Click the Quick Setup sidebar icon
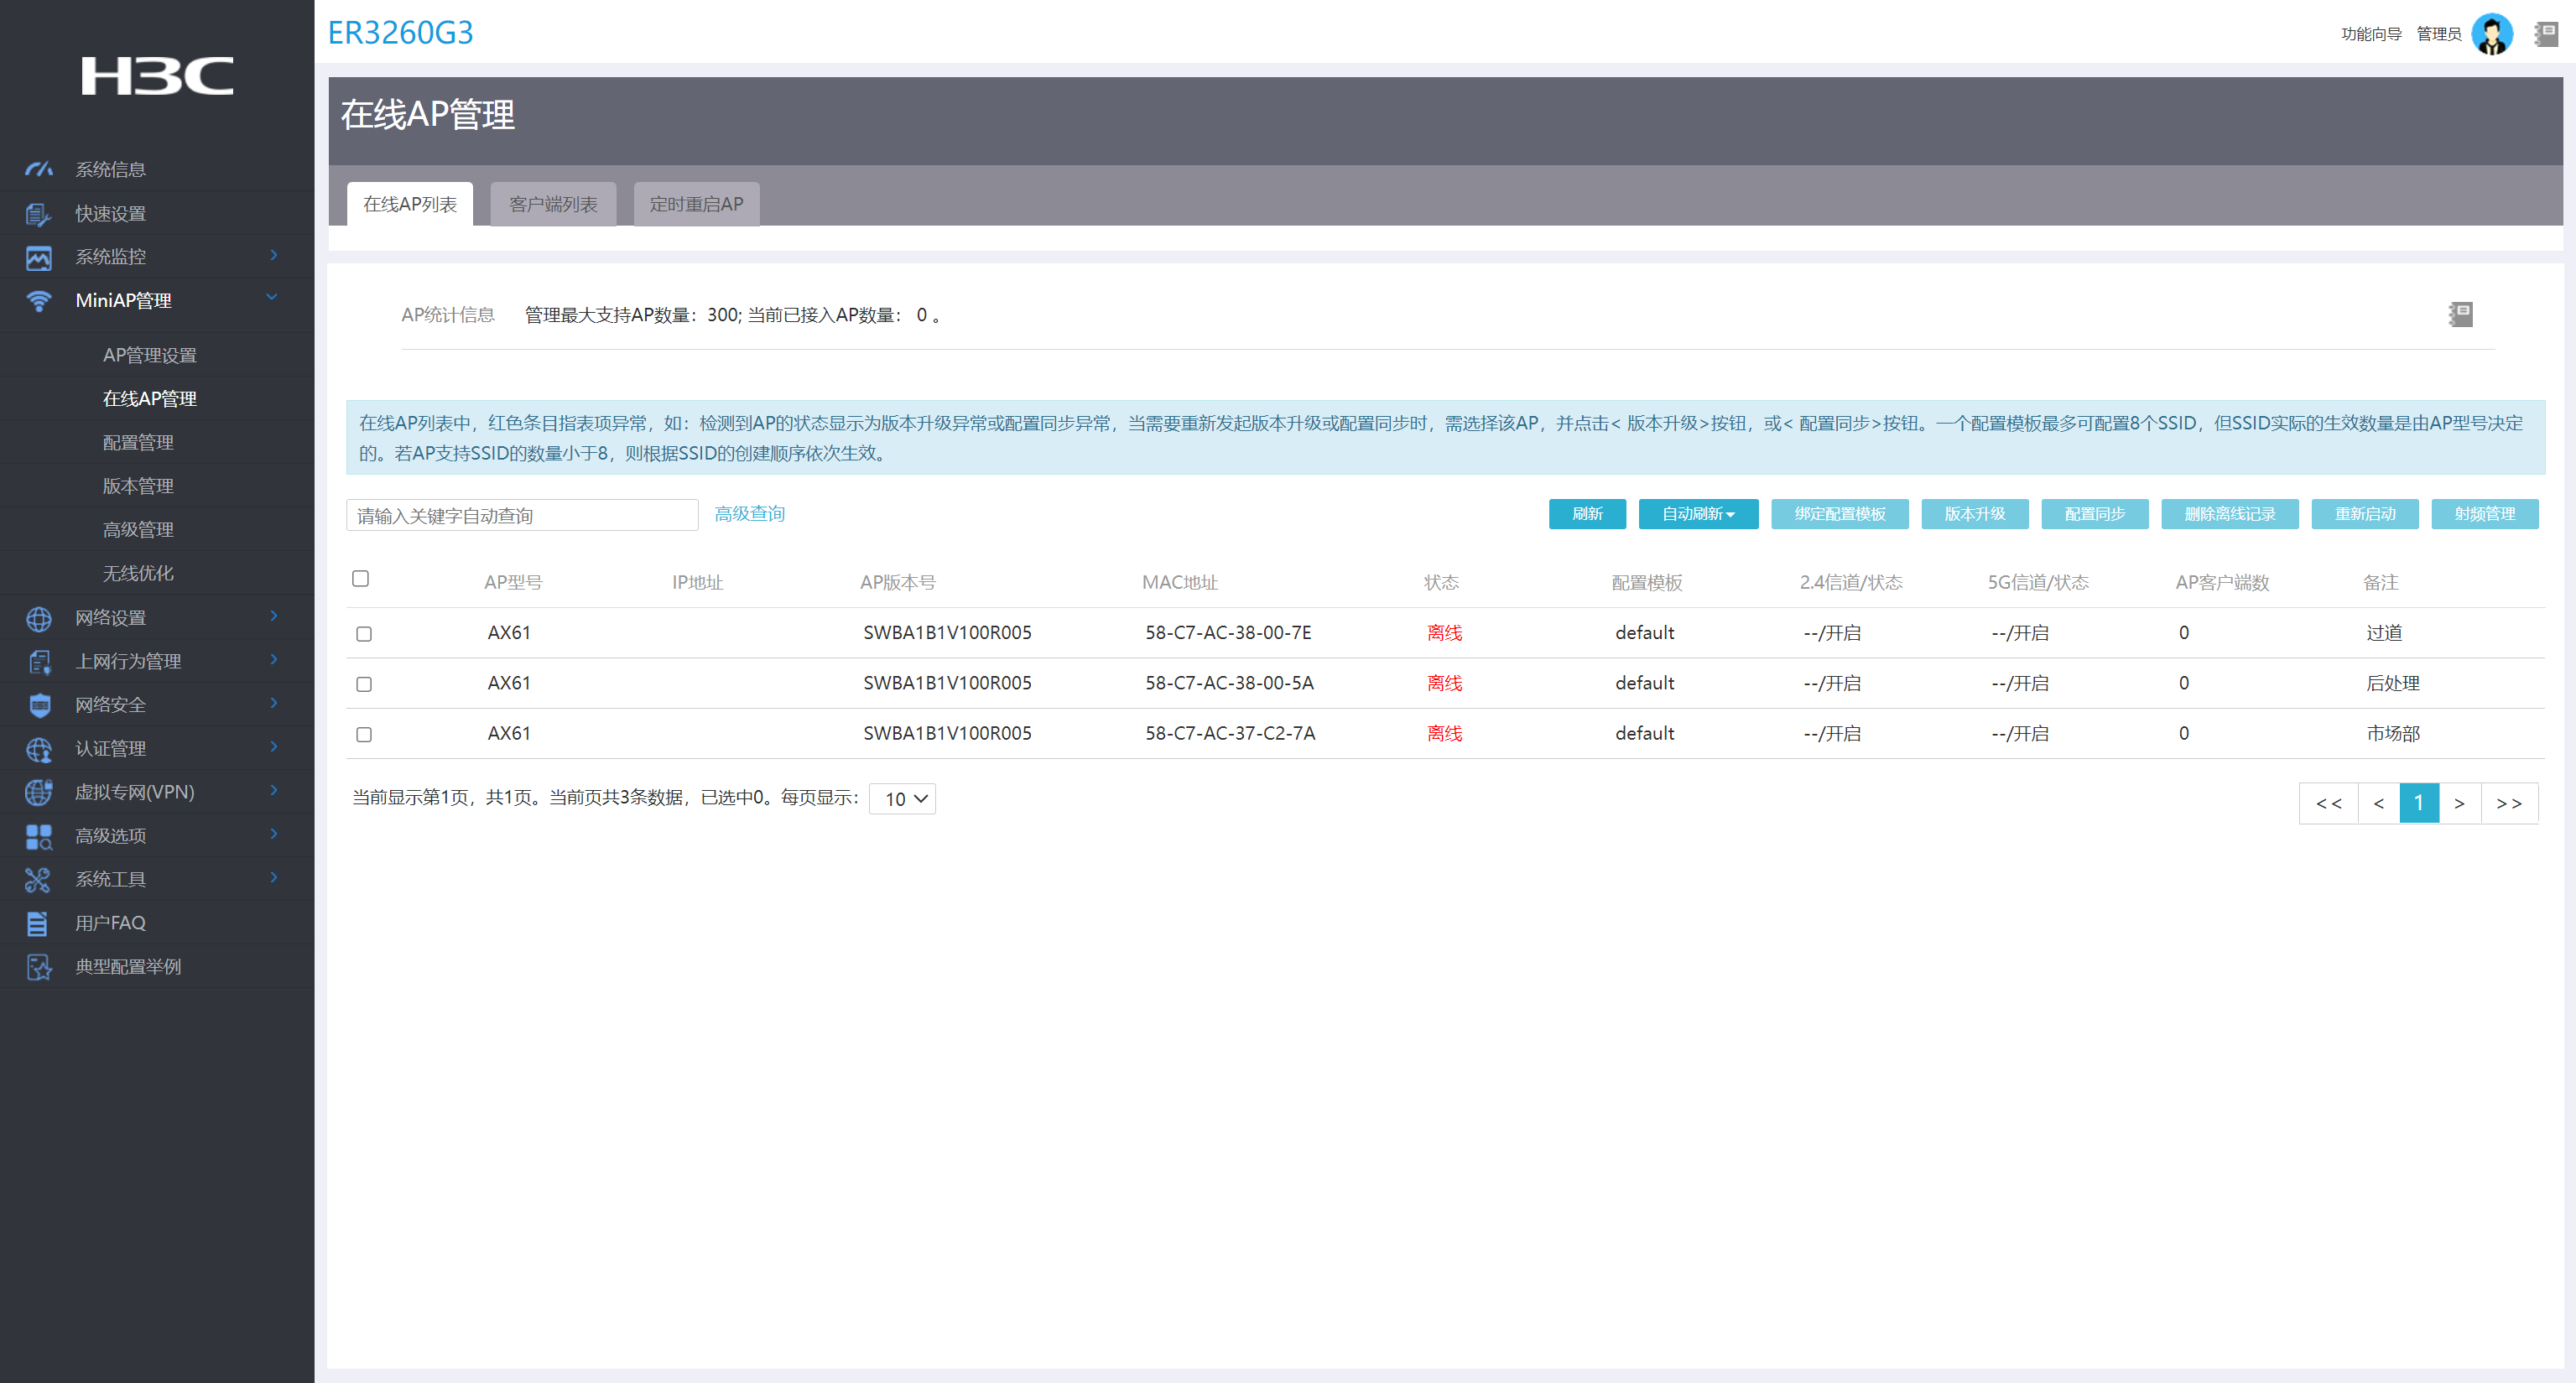The width and height of the screenshot is (2576, 1383). click(x=38, y=213)
